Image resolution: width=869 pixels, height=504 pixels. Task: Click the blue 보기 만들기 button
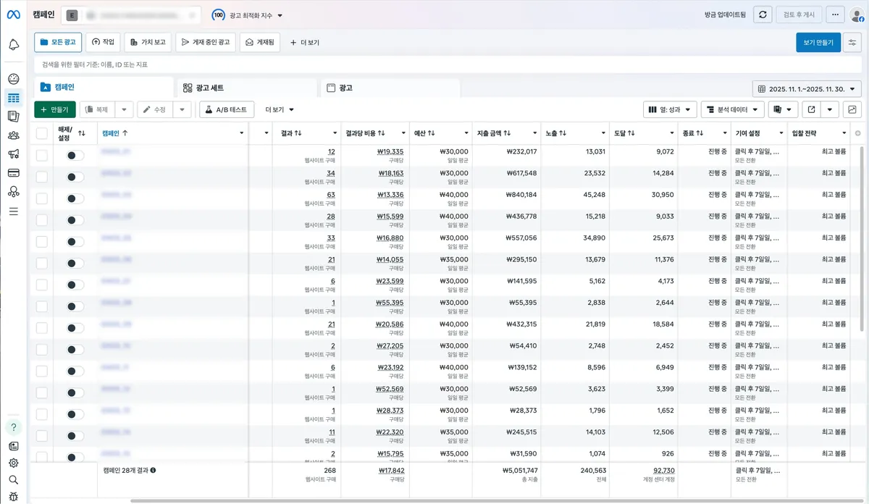tap(818, 43)
